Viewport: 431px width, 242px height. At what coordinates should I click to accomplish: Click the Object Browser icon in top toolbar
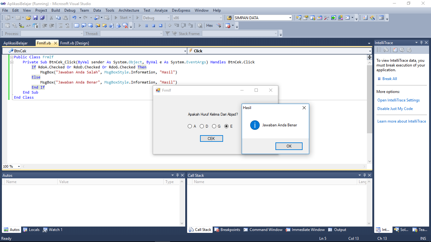320,18
